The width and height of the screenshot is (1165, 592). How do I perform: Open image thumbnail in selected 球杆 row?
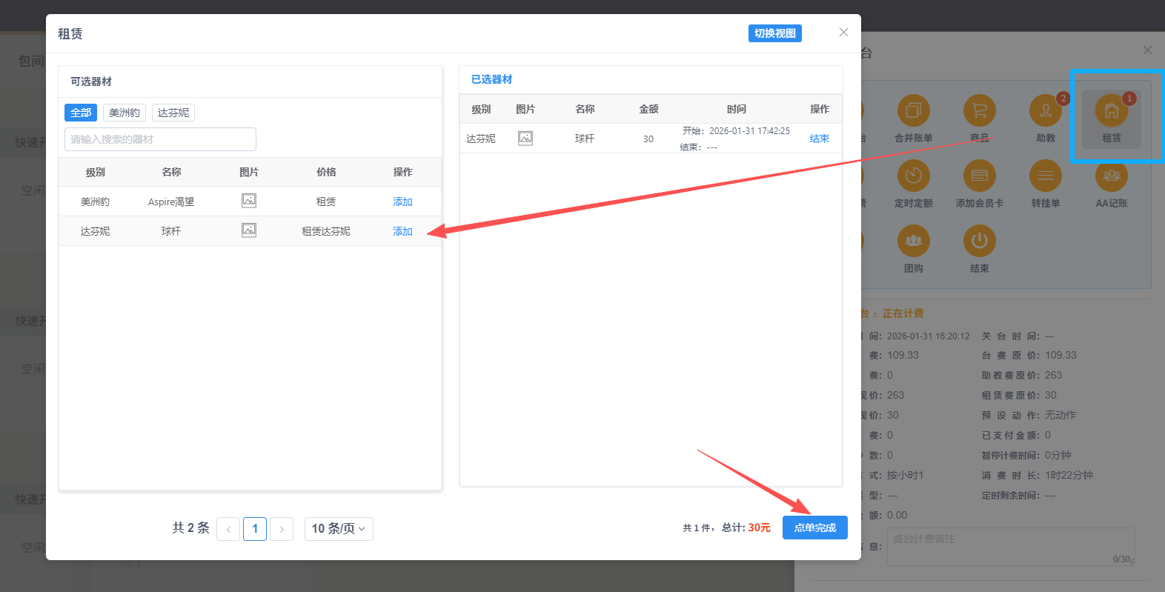[x=525, y=138]
